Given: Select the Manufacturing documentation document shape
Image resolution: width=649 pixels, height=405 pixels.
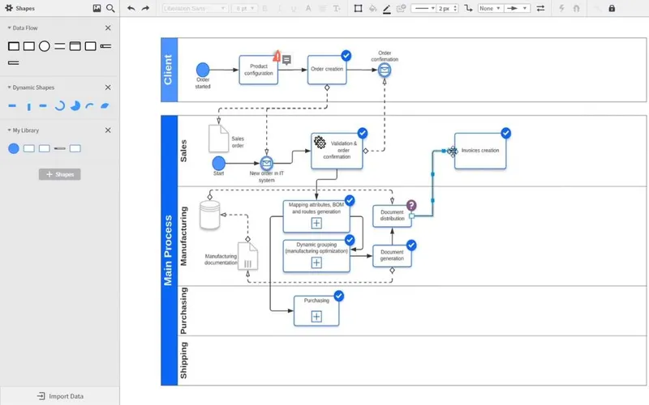Looking at the screenshot, I should pyautogui.click(x=247, y=256).
